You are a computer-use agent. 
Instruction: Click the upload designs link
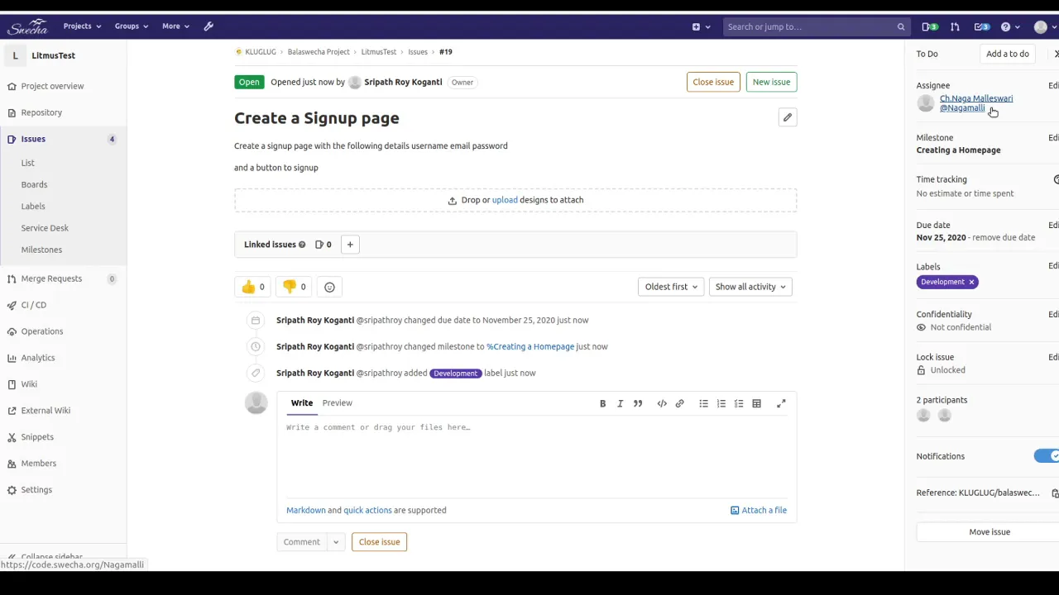(x=505, y=200)
